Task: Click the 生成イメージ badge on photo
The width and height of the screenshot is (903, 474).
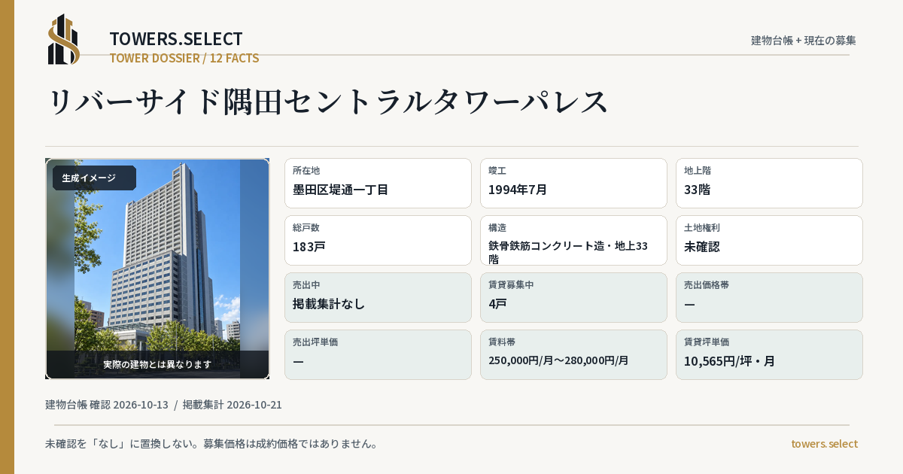Action: click(94, 178)
